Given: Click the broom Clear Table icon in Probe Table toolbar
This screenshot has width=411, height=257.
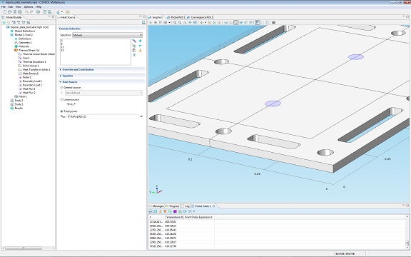Looking at the screenshot, I should pos(160,211).
